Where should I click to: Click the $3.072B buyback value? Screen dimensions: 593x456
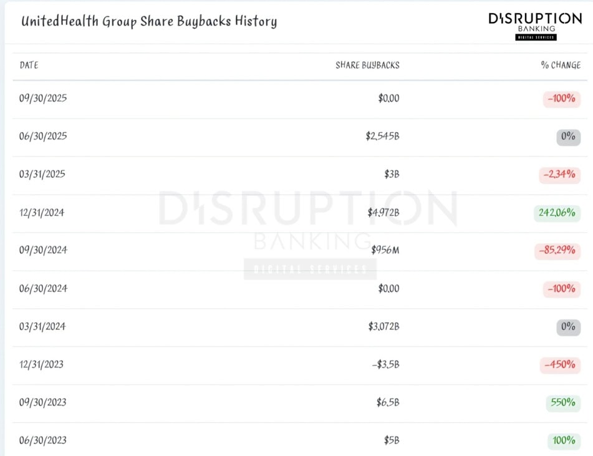pyautogui.click(x=383, y=326)
